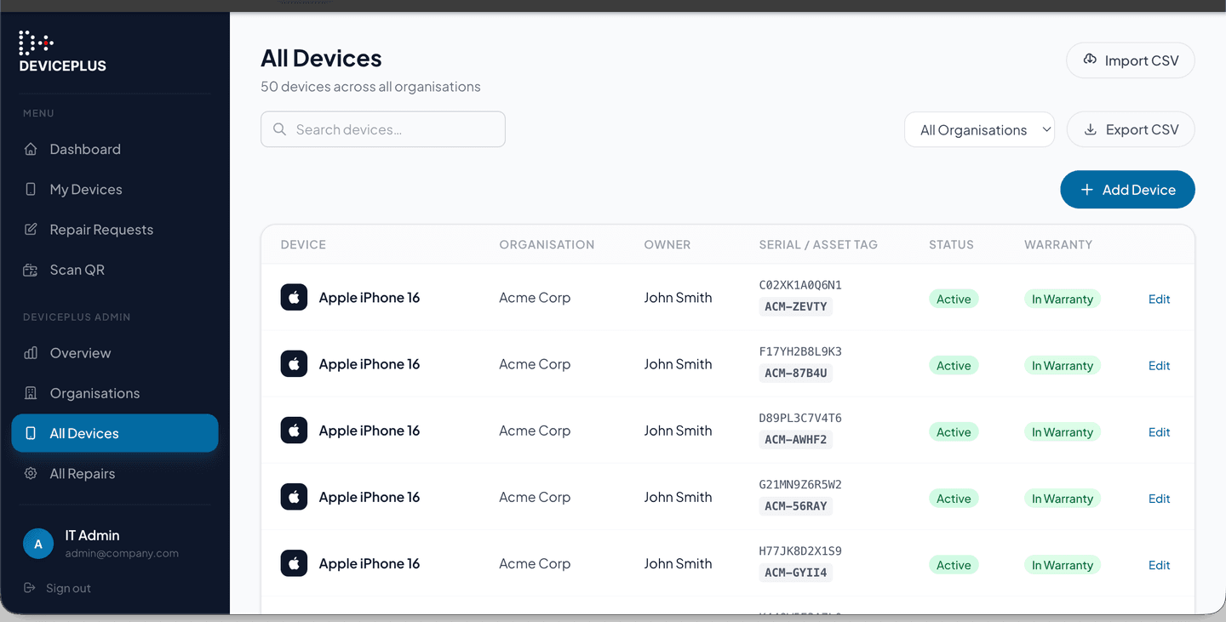Edit the device tagged ACM-87B4U
Image resolution: width=1226 pixels, height=622 pixels.
(1159, 365)
